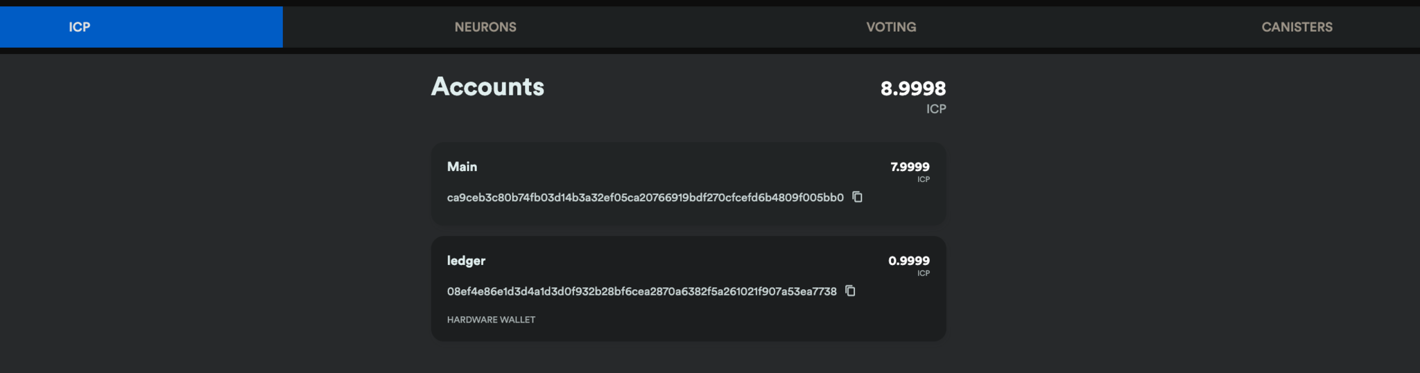Click the Accounts heading
Image resolution: width=1420 pixels, height=373 pixels.
(487, 87)
